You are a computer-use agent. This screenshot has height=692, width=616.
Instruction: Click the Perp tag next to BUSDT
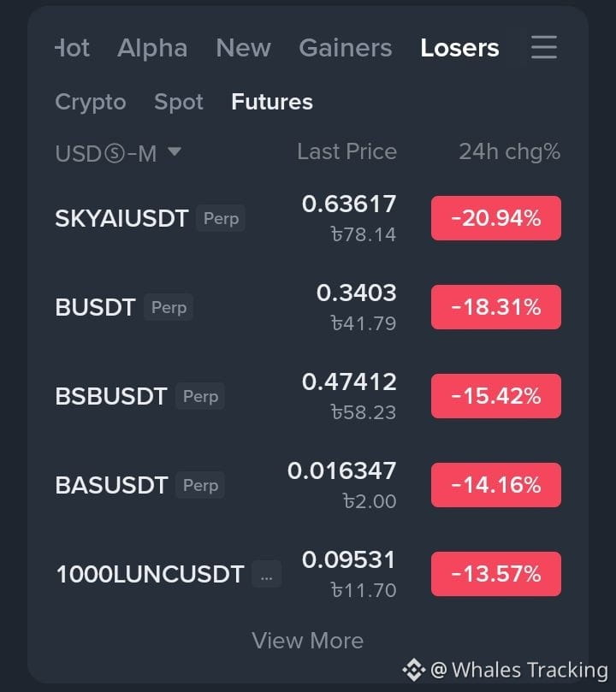point(169,307)
